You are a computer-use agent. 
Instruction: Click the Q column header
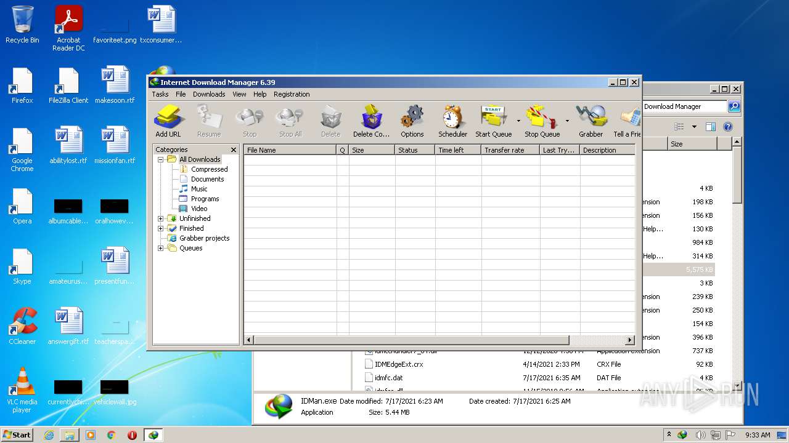(343, 150)
